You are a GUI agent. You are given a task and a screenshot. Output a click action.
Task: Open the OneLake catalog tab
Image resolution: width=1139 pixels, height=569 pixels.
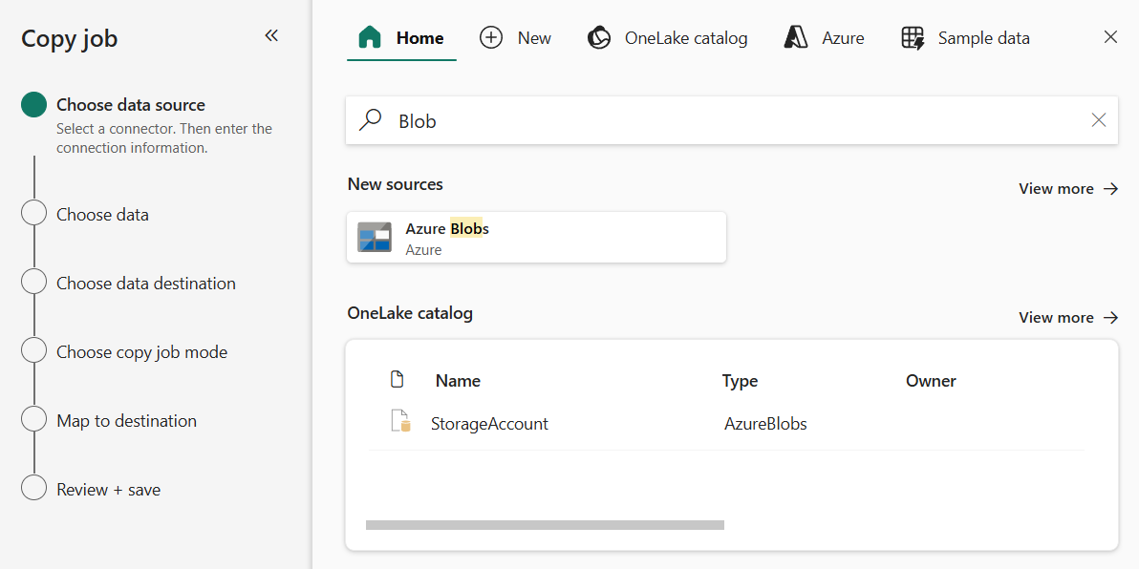pyautogui.click(x=667, y=38)
